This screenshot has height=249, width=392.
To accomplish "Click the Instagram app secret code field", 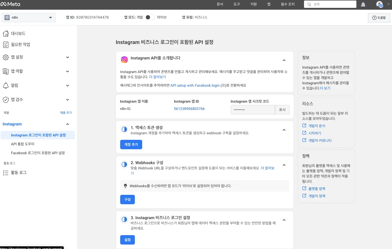I will tap(253, 110).
